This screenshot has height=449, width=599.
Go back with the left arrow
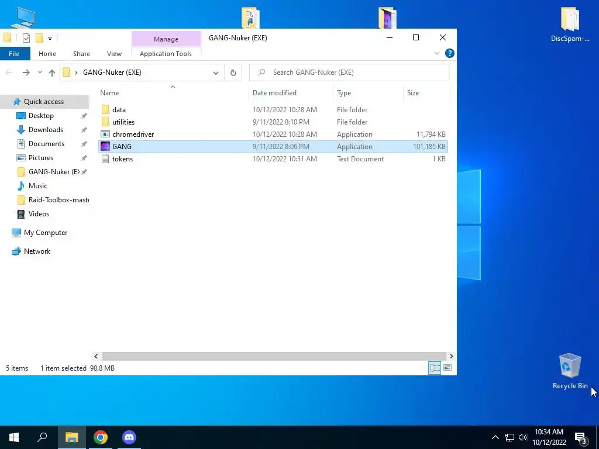[9, 72]
